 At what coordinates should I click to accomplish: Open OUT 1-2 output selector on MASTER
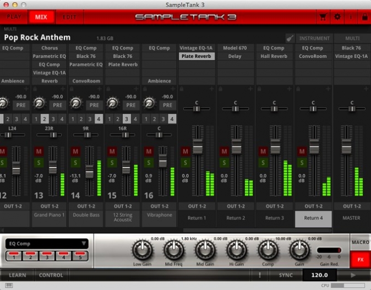pos(352,206)
